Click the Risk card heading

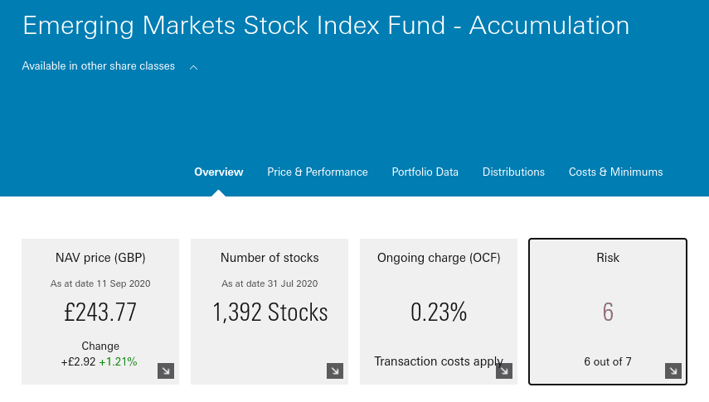click(608, 258)
